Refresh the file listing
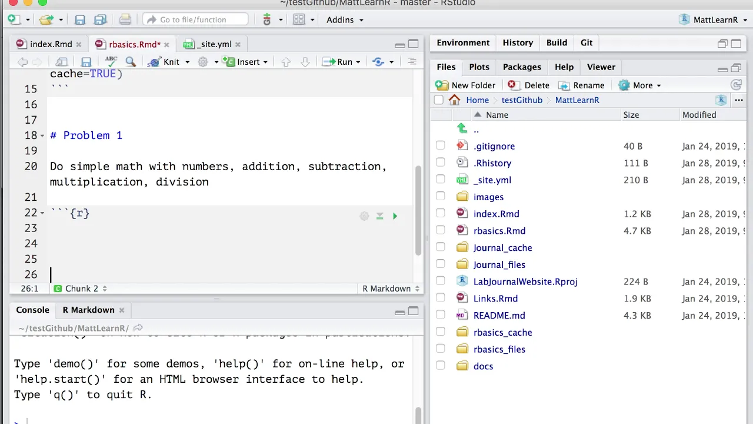Image resolution: width=753 pixels, height=424 pixels. click(x=735, y=85)
